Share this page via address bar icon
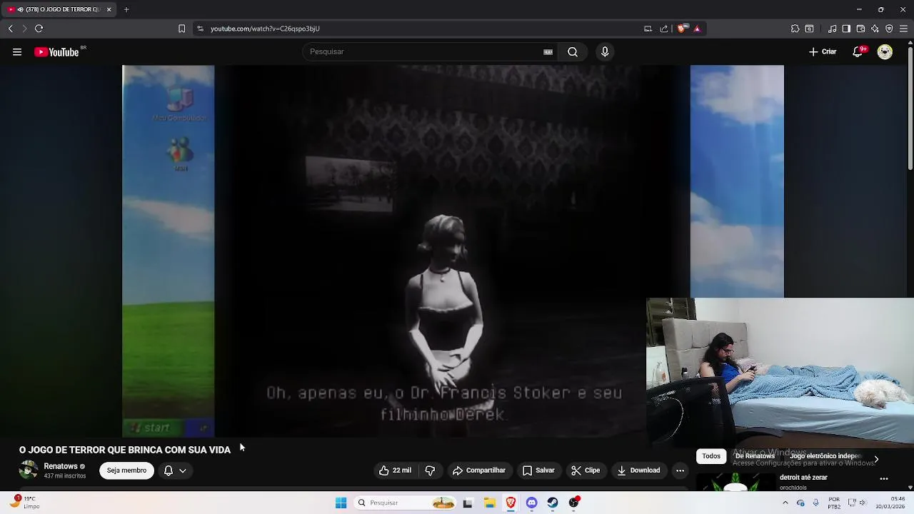Viewport: 914px width, 514px height. 664,29
